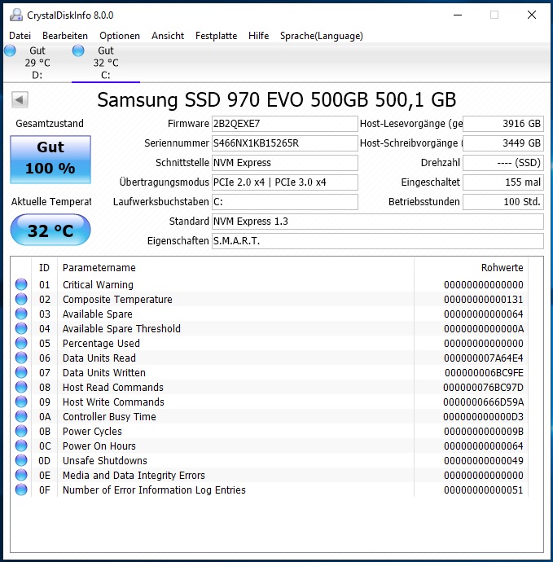Click status orb for Data Units Written
This screenshot has width=553, height=562.
[x=21, y=373]
